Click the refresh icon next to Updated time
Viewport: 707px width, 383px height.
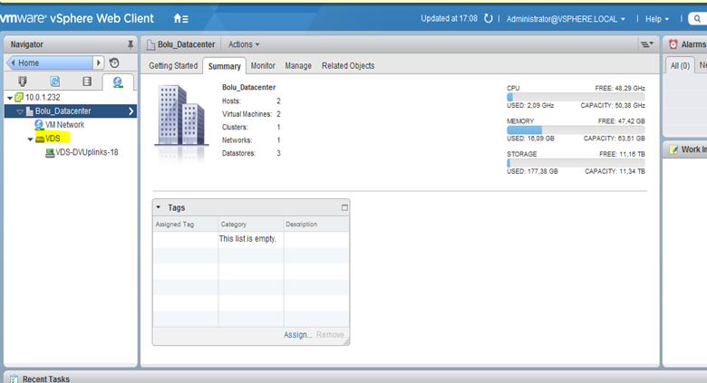(x=489, y=18)
